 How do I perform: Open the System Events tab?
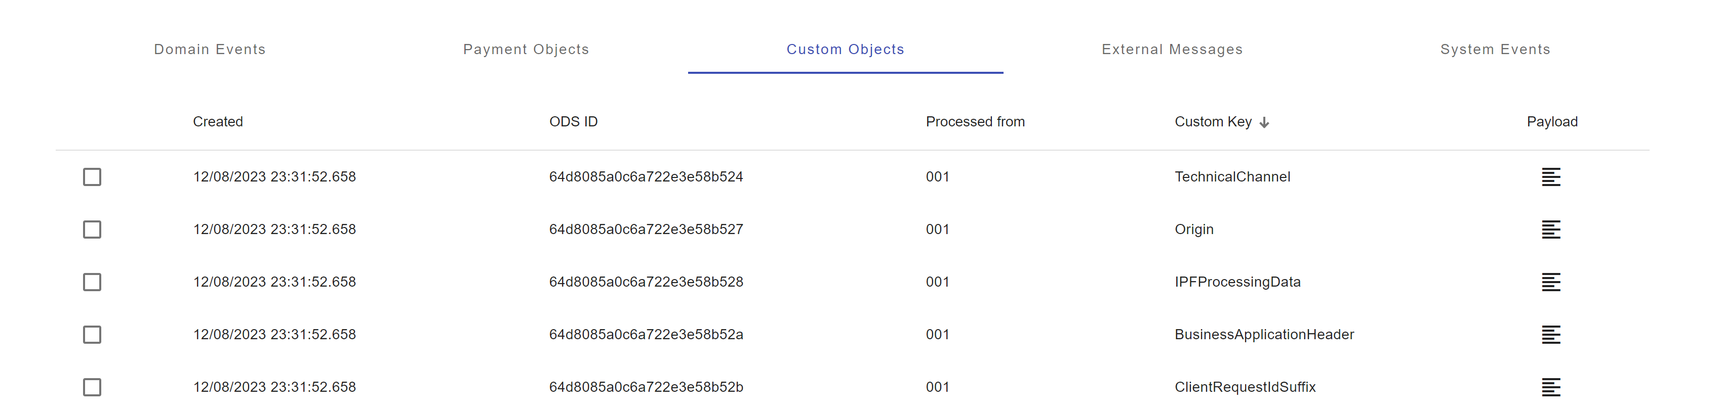1496,49
